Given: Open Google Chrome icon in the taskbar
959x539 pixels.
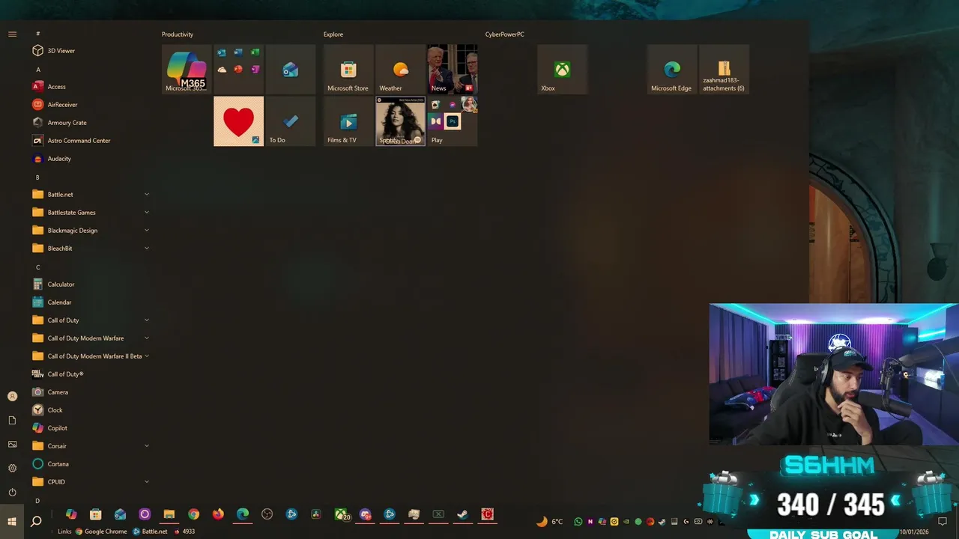Looking at the screenshot, I should click(194, 514).
